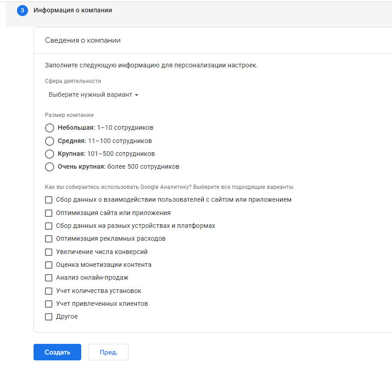The height and width of the screenshot is (370, 392).
Task: Tick 'Учет привлеченных клиентов' checkbox
Action: coord(49,304)
